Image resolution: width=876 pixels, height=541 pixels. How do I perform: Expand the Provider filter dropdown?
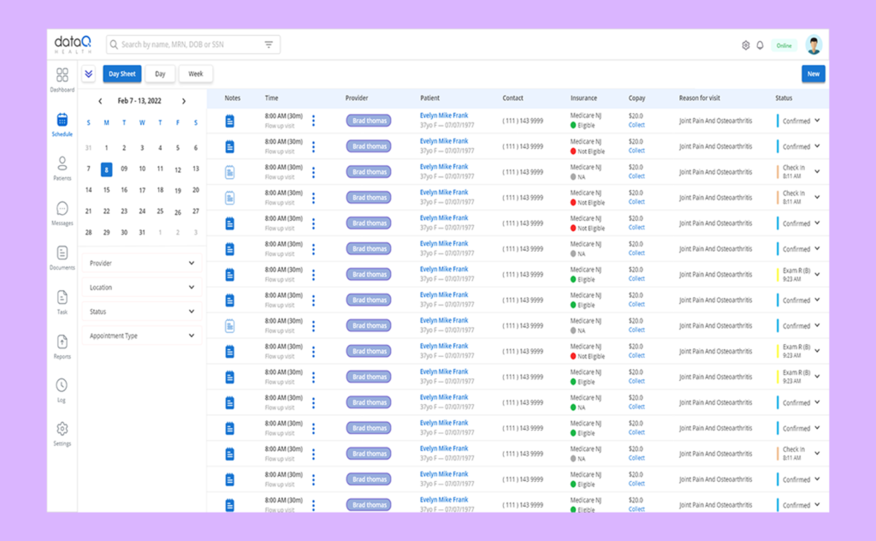pos(141,264)
